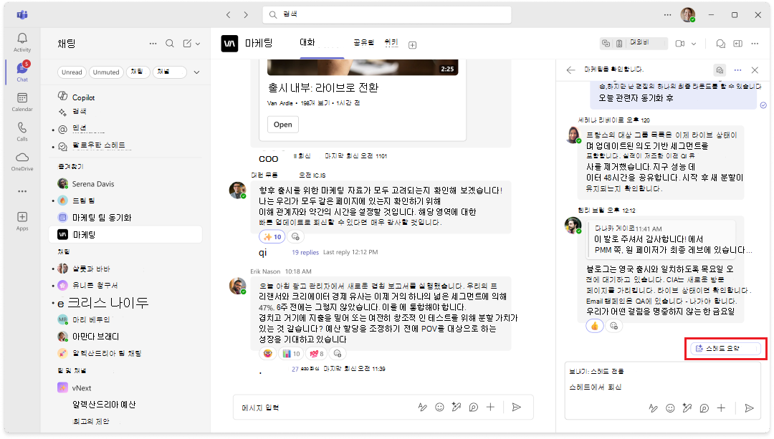Go forward using the history arrow

[246, 15]
